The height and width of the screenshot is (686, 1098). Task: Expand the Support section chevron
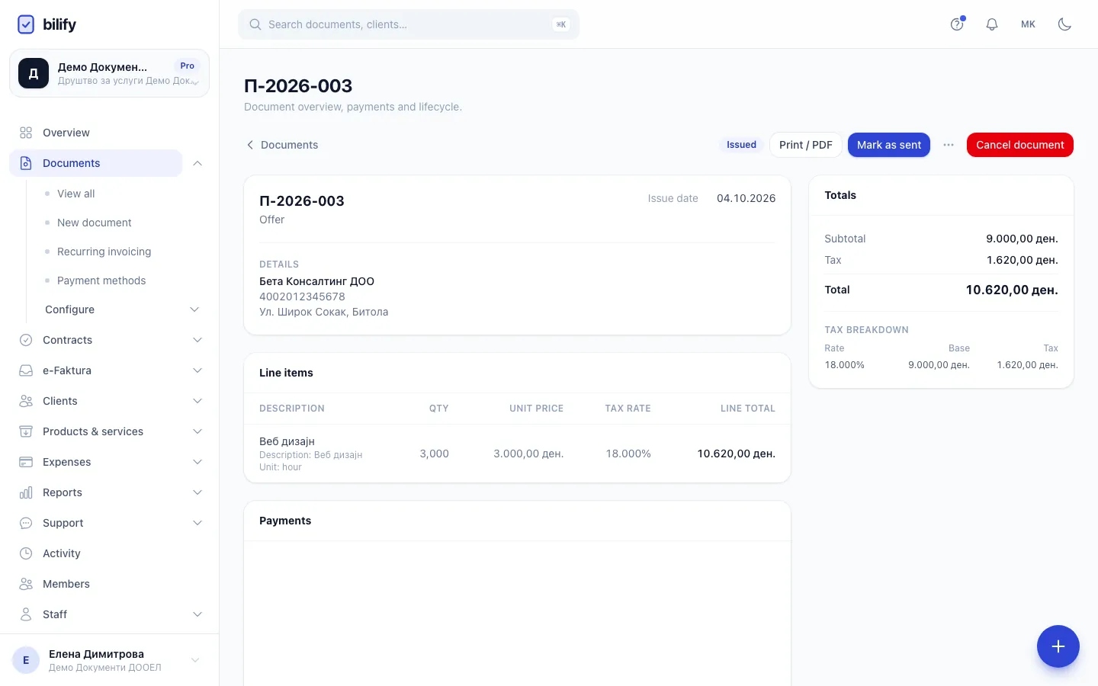pos(197,523)
